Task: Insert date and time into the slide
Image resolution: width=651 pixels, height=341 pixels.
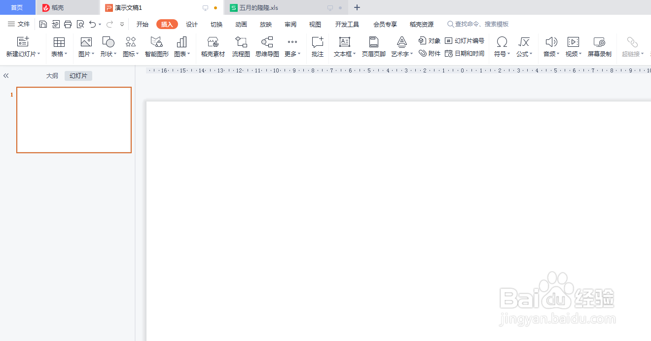Action: (x=464, y=53)
